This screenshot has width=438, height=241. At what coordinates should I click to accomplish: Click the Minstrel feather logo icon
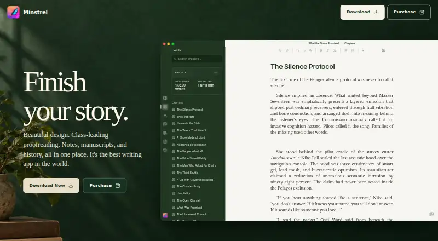click(x=13, y=12)
